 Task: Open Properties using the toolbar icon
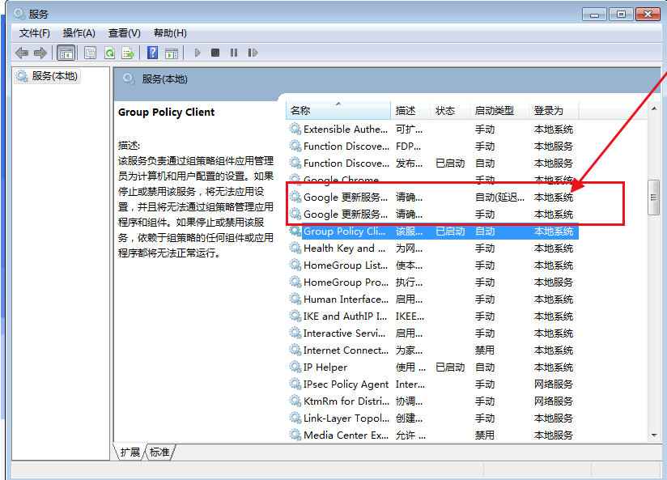tap(90, 53)
